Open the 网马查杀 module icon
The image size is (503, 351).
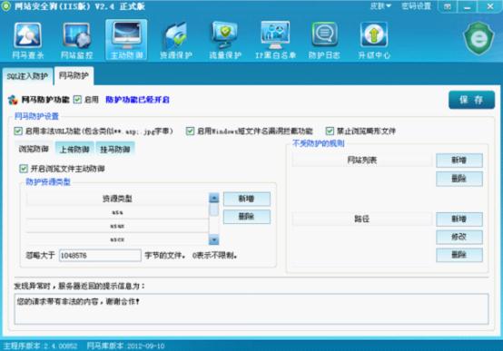coord(27,40)
